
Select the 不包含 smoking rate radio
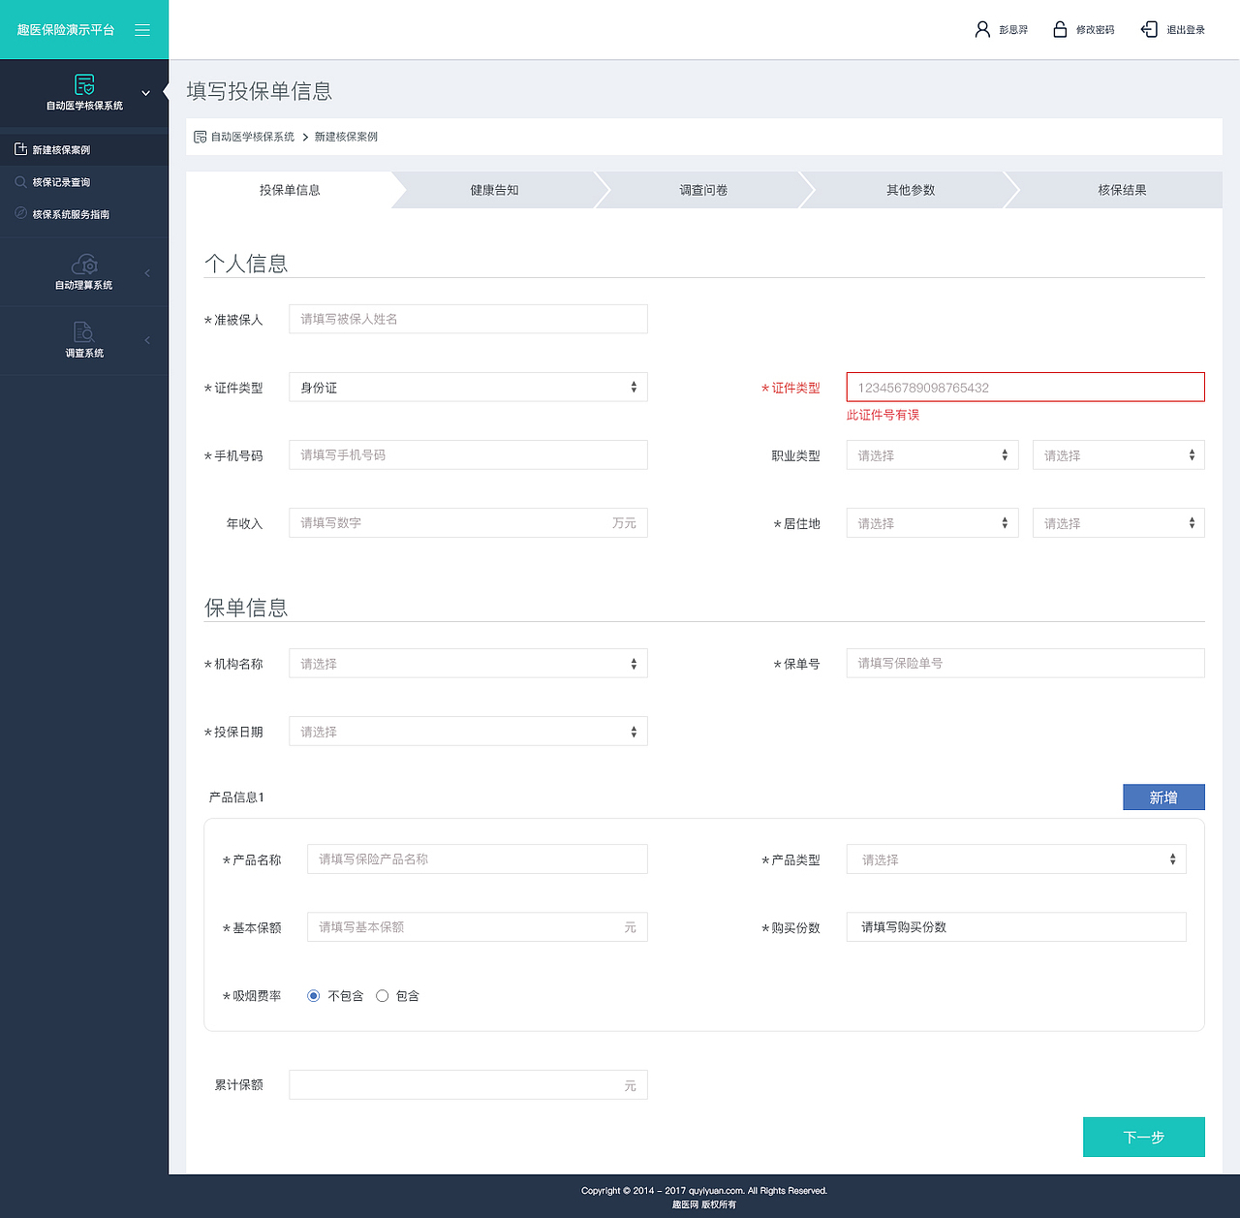pos(313,995)
